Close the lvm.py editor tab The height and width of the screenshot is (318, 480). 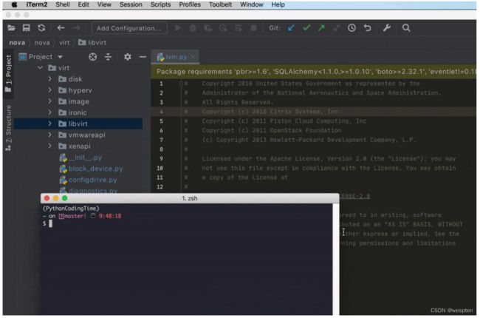pos(193,57)
